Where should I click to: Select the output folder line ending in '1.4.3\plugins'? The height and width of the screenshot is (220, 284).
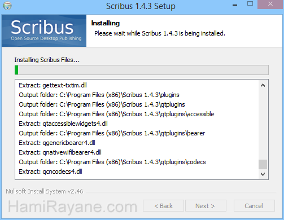(99, 95)
